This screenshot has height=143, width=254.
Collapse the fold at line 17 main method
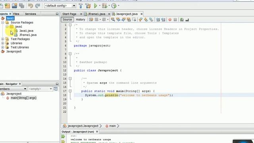70,91
